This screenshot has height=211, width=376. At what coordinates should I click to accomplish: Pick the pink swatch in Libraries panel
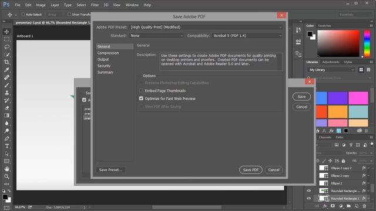(358, 98)
